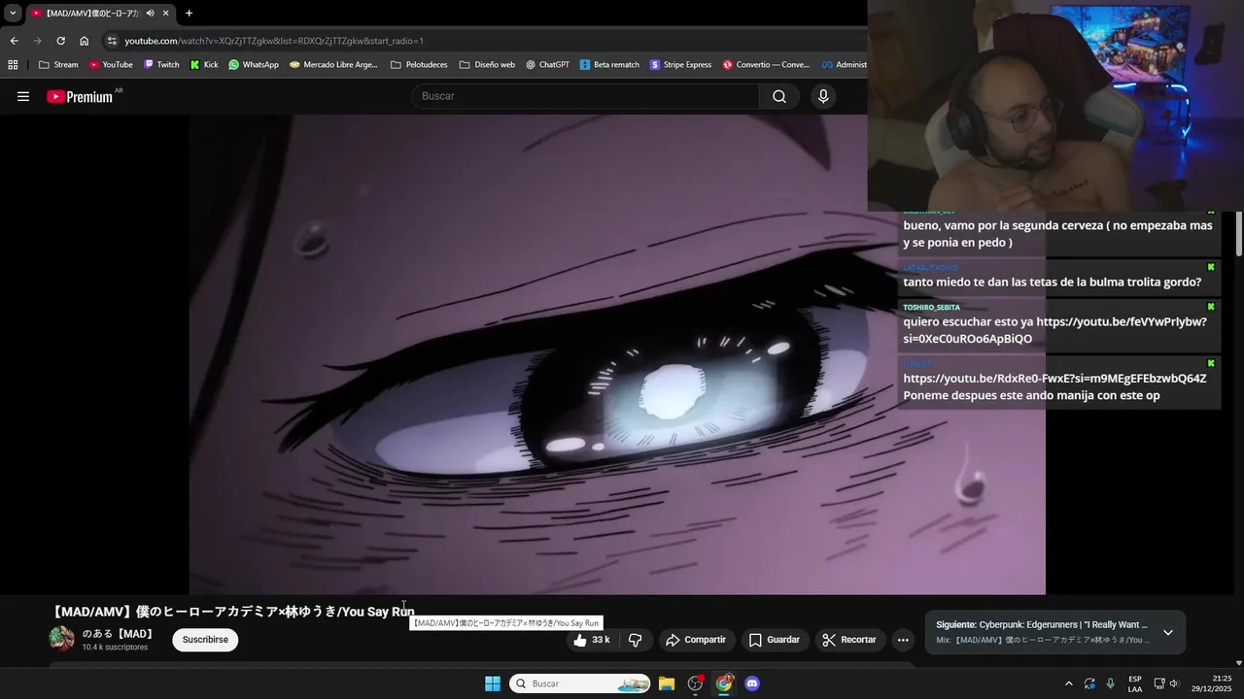Screen dimensions: 1244x699
Task: Open the ChatGPT bookmark
Action: pos(547,65)
